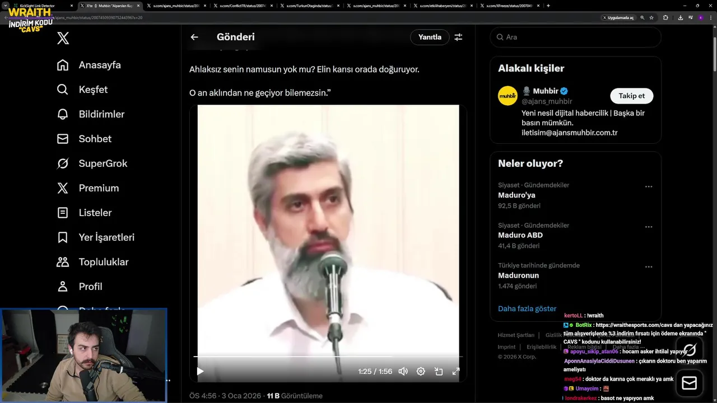Open more options for Maduronun trend

[x=649, y=267]
